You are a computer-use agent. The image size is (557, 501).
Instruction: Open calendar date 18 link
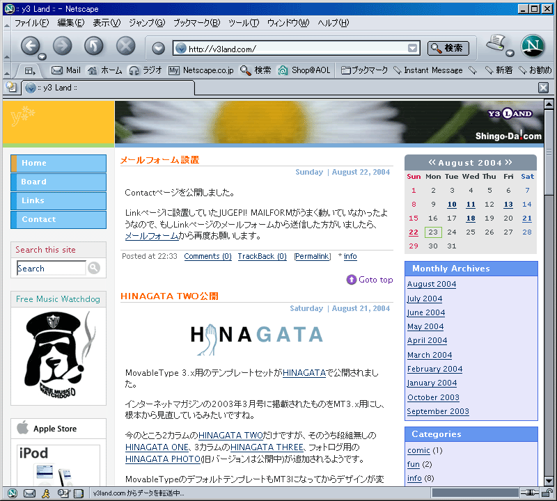coord(471,218)
